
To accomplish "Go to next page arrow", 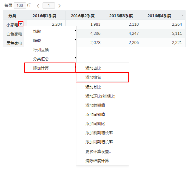I will coord(59,6).
